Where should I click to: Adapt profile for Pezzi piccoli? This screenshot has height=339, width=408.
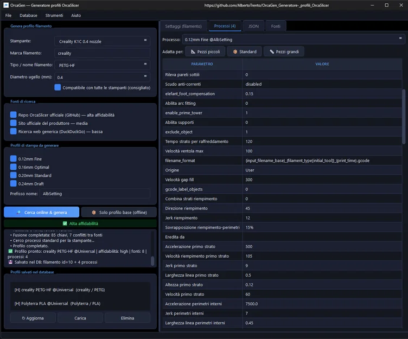tap(205, 52)
